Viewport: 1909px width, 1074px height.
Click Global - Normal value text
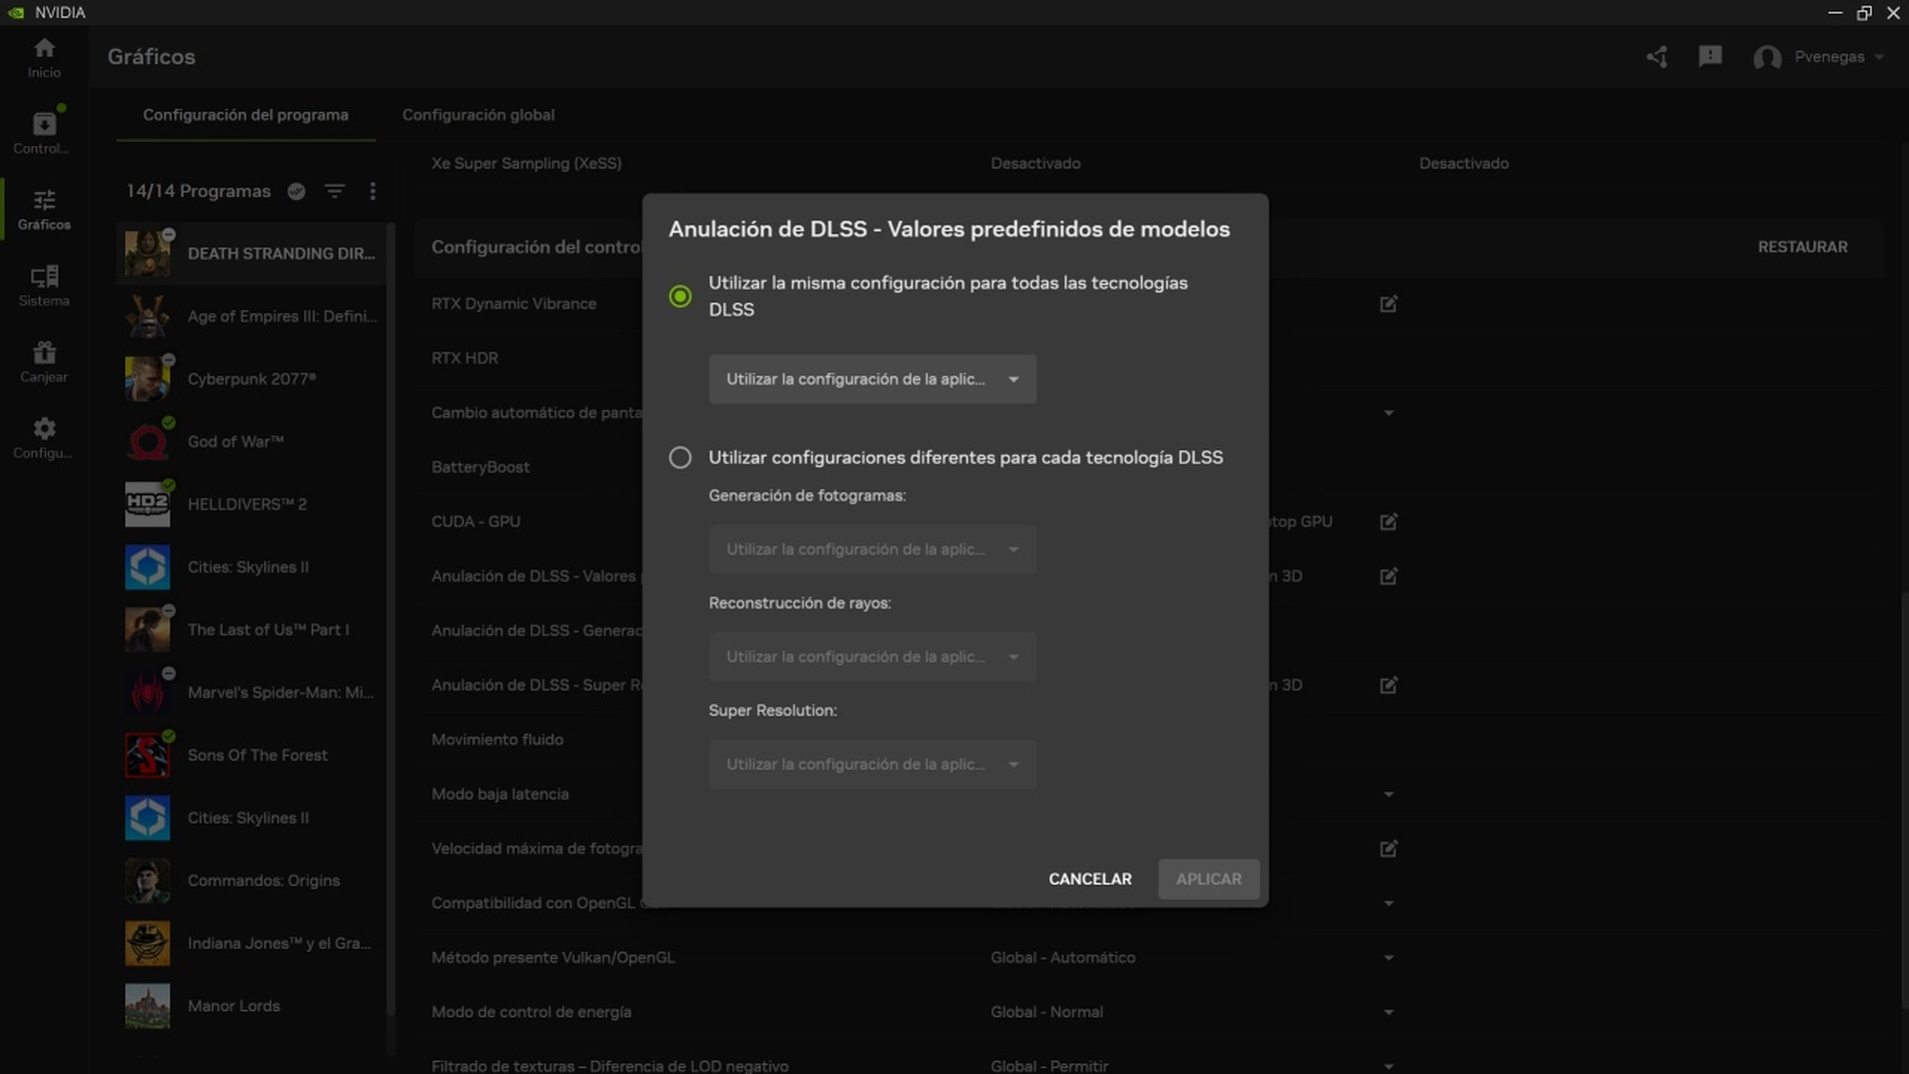pos(1046,1012)
